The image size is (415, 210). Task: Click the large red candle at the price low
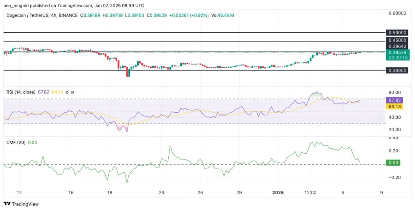pos(128,72)
